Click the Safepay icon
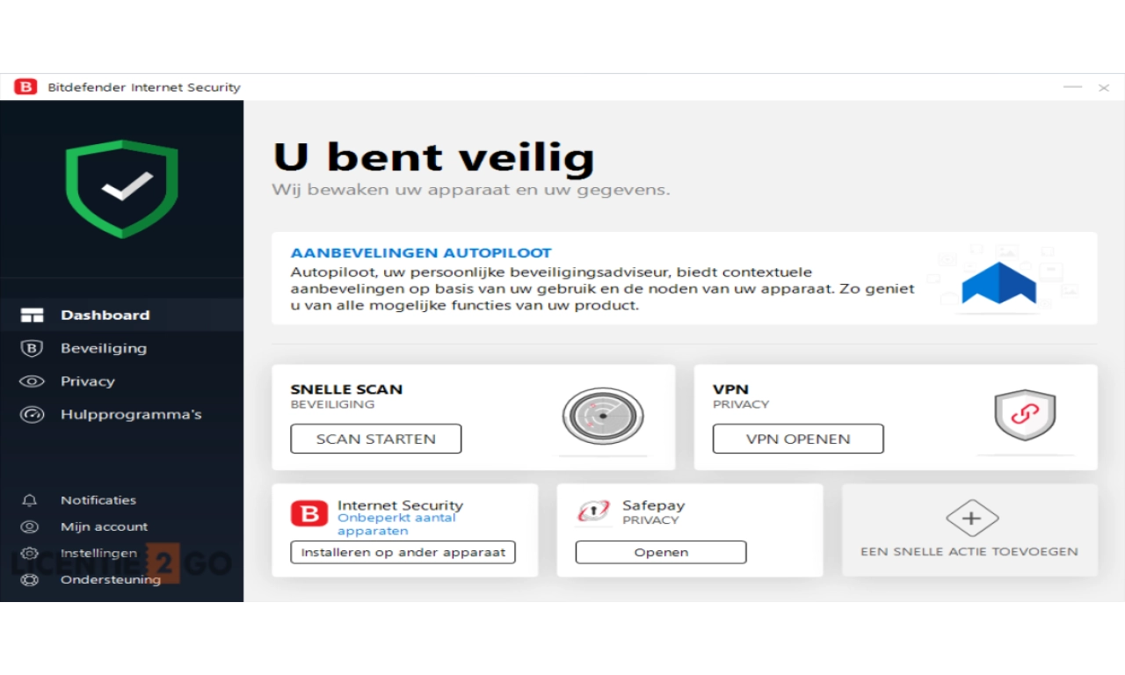This screenshot has width=1125, height=675. (593, 512)
